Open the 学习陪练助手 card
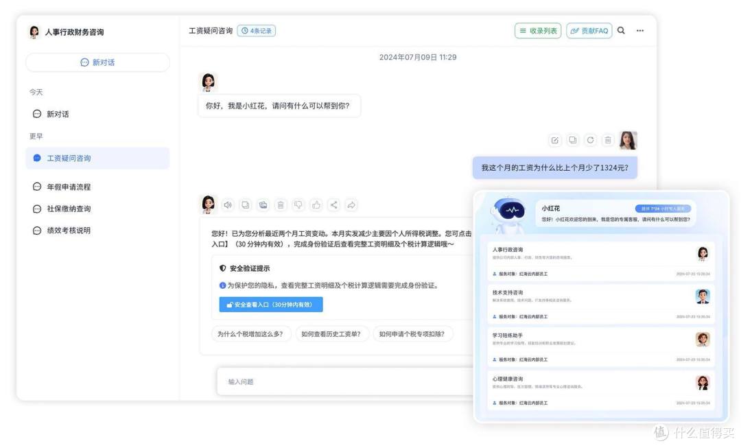Image resolution: width=741 pixels, height=448 pixels. (x=600, y=347)
